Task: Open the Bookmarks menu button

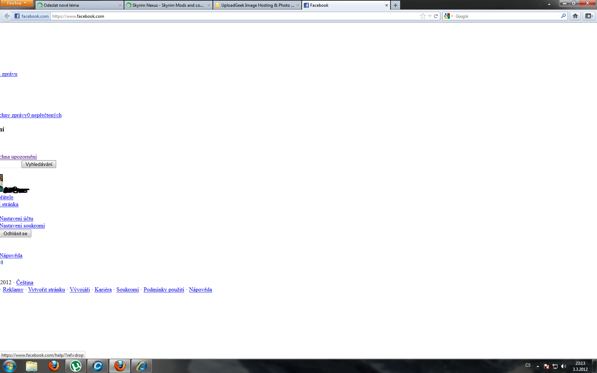Action: [589, 16]
